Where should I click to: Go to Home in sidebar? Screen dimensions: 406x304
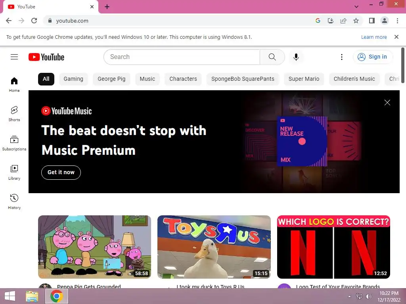coord(14,85)
